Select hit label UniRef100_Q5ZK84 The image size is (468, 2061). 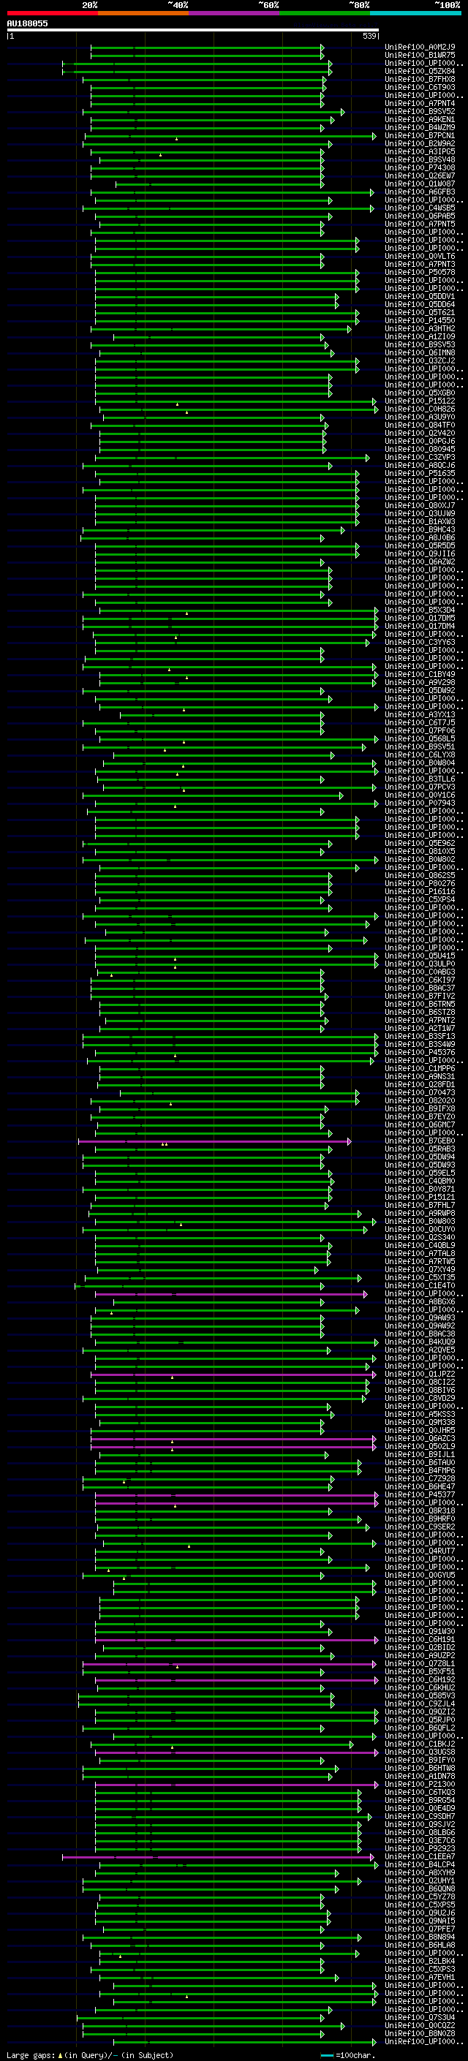(x=420, y=71)
